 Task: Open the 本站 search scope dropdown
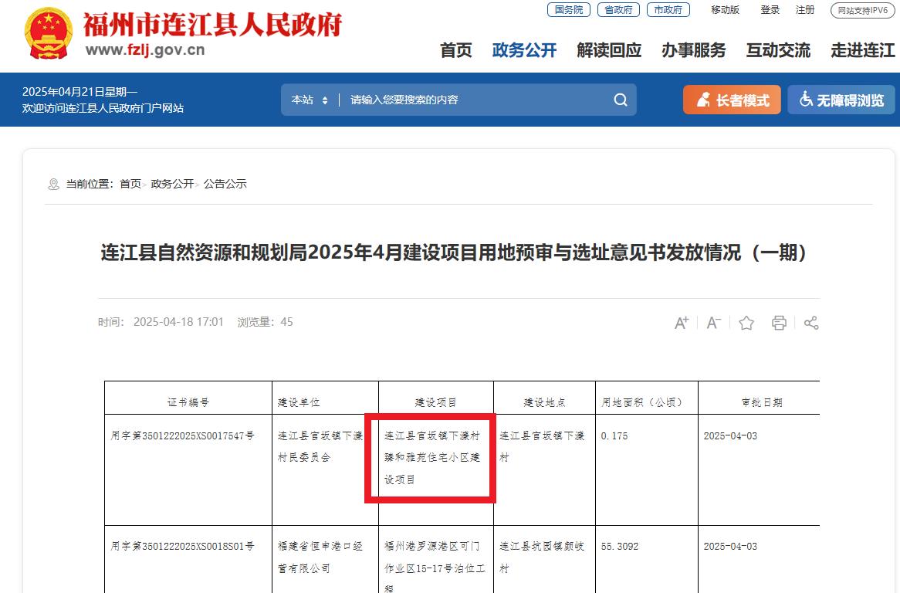click(310, 100)
